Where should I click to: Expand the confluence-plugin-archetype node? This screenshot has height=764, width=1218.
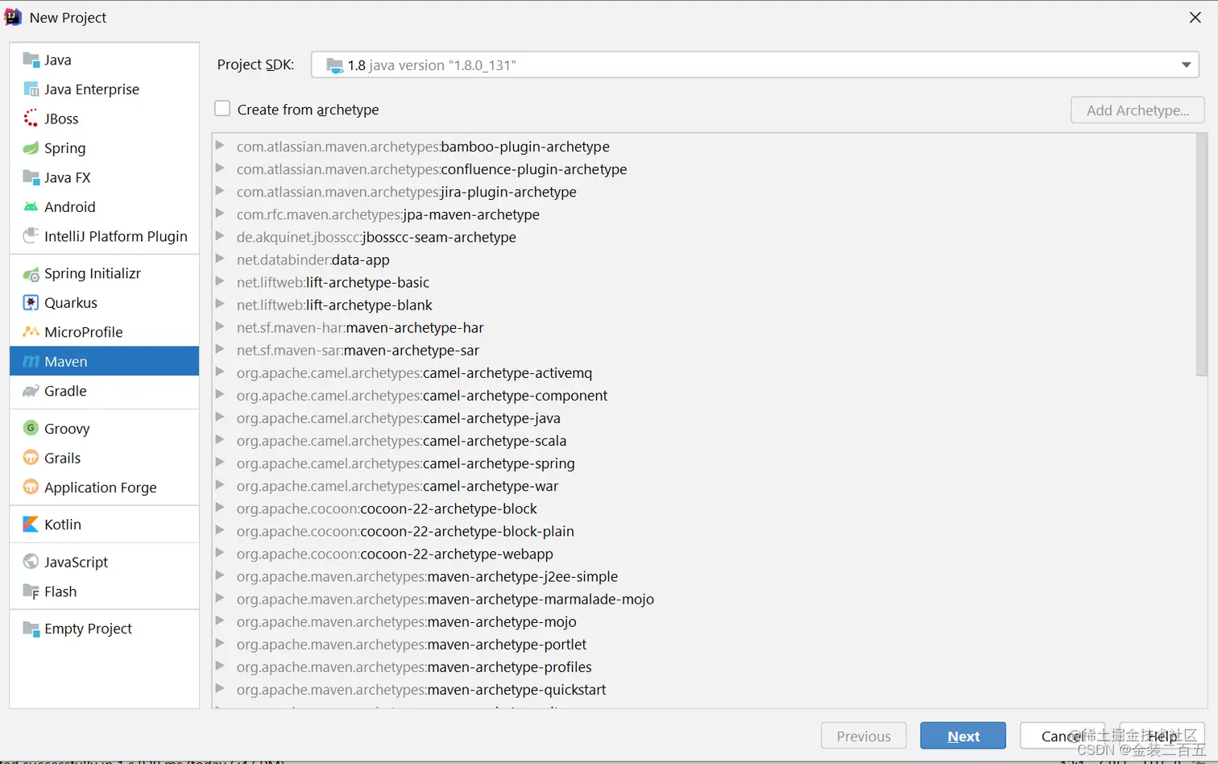[219, 168]
